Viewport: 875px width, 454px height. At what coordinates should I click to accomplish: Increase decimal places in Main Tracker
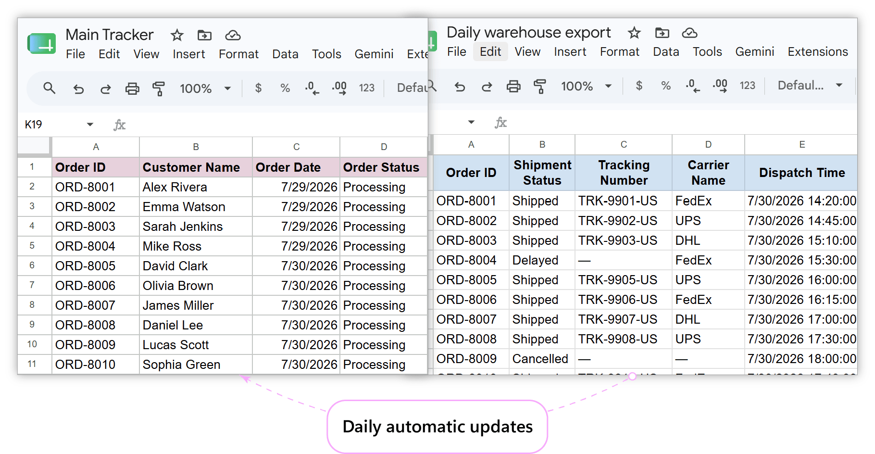[x=339, y=88]
